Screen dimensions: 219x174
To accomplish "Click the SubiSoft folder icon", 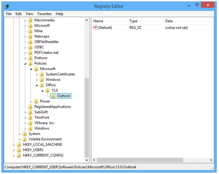I will (x=30, y=112).
